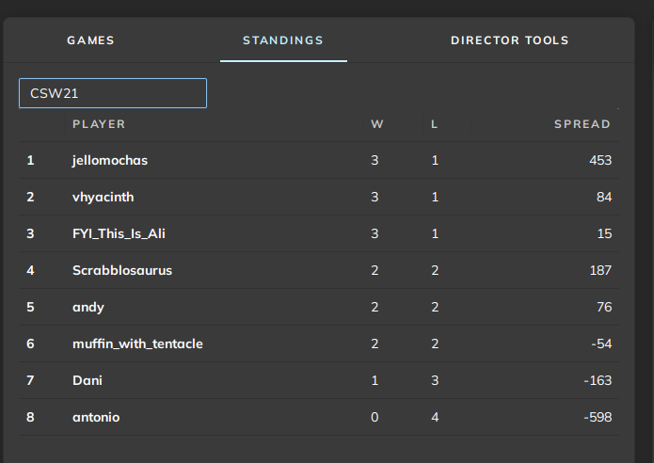Click the W wins column header
Viewport: 654px width, 463px height.
377,124
